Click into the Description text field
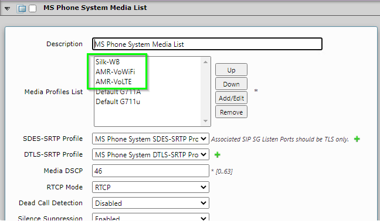 pos(207,44)
